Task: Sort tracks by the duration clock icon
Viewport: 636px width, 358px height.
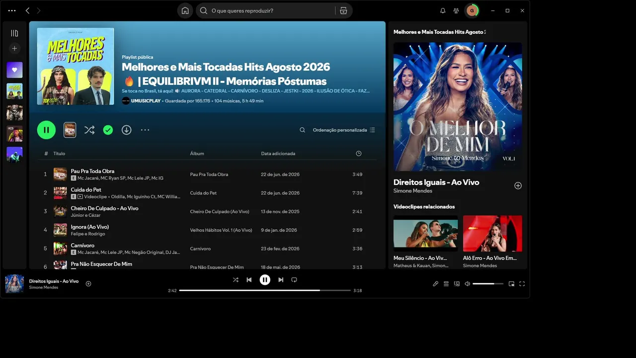Action: pos(359,154)
